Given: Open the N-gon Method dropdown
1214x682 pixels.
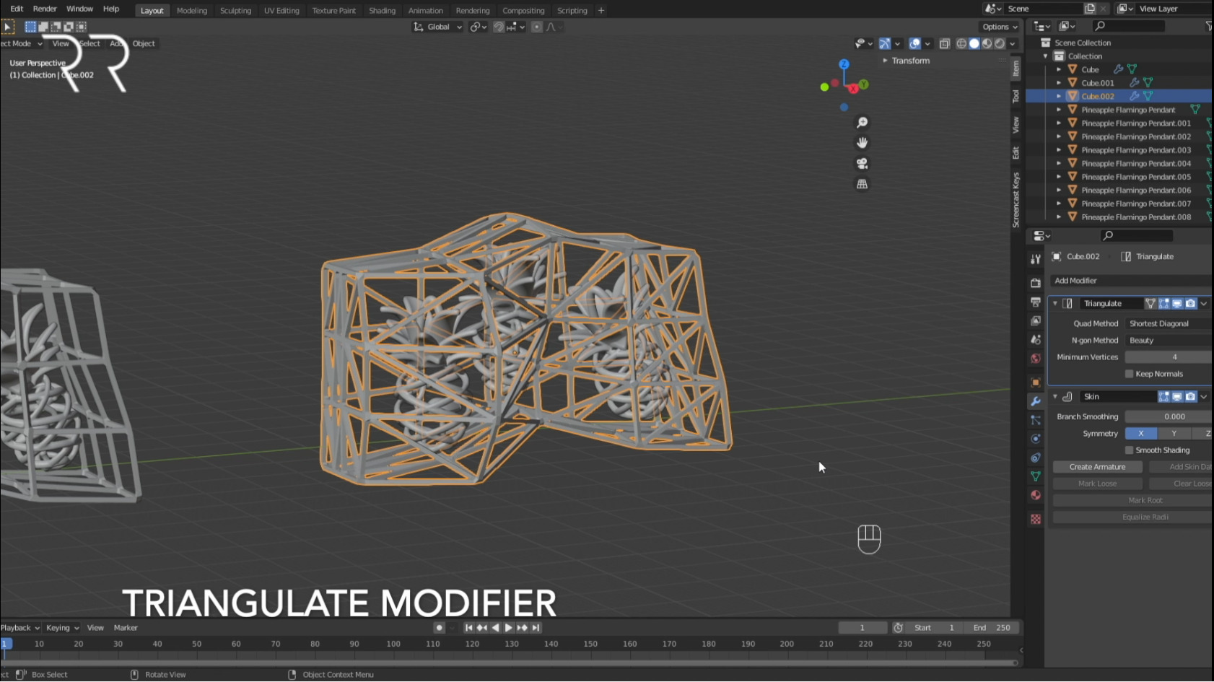Looking at the screenshot, I should (1168, 341).
